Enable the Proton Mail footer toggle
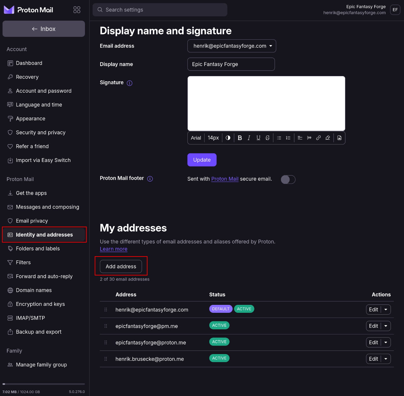Image resolution: width=404 pixels, height=396 pixels. [288, 179]
